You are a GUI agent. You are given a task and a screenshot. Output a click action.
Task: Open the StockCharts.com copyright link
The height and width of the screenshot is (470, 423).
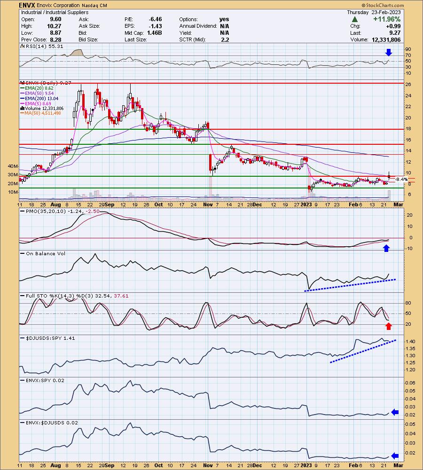383,5
